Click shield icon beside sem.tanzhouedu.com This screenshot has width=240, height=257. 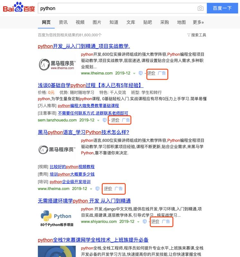click(105, 120)
